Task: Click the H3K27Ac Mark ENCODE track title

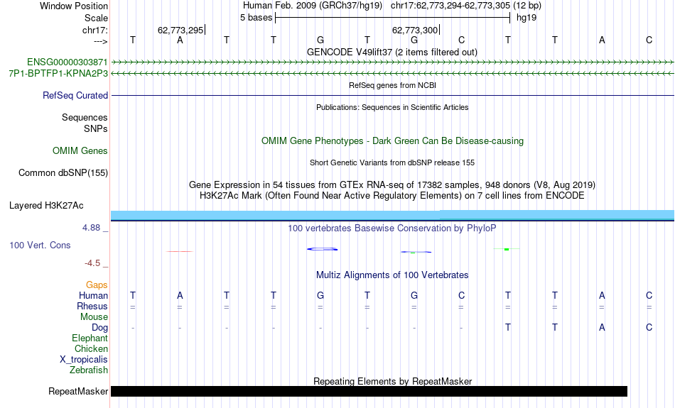Action: pos(392,196)
